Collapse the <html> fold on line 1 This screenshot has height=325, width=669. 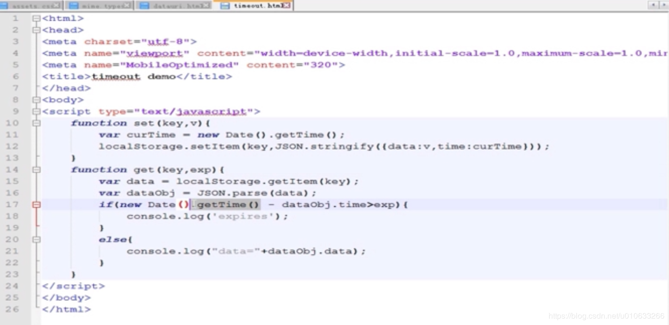pos(36,18)
